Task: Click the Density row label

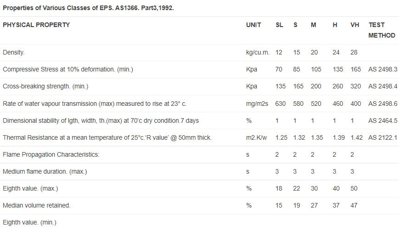Action: [x=14, y=53]
